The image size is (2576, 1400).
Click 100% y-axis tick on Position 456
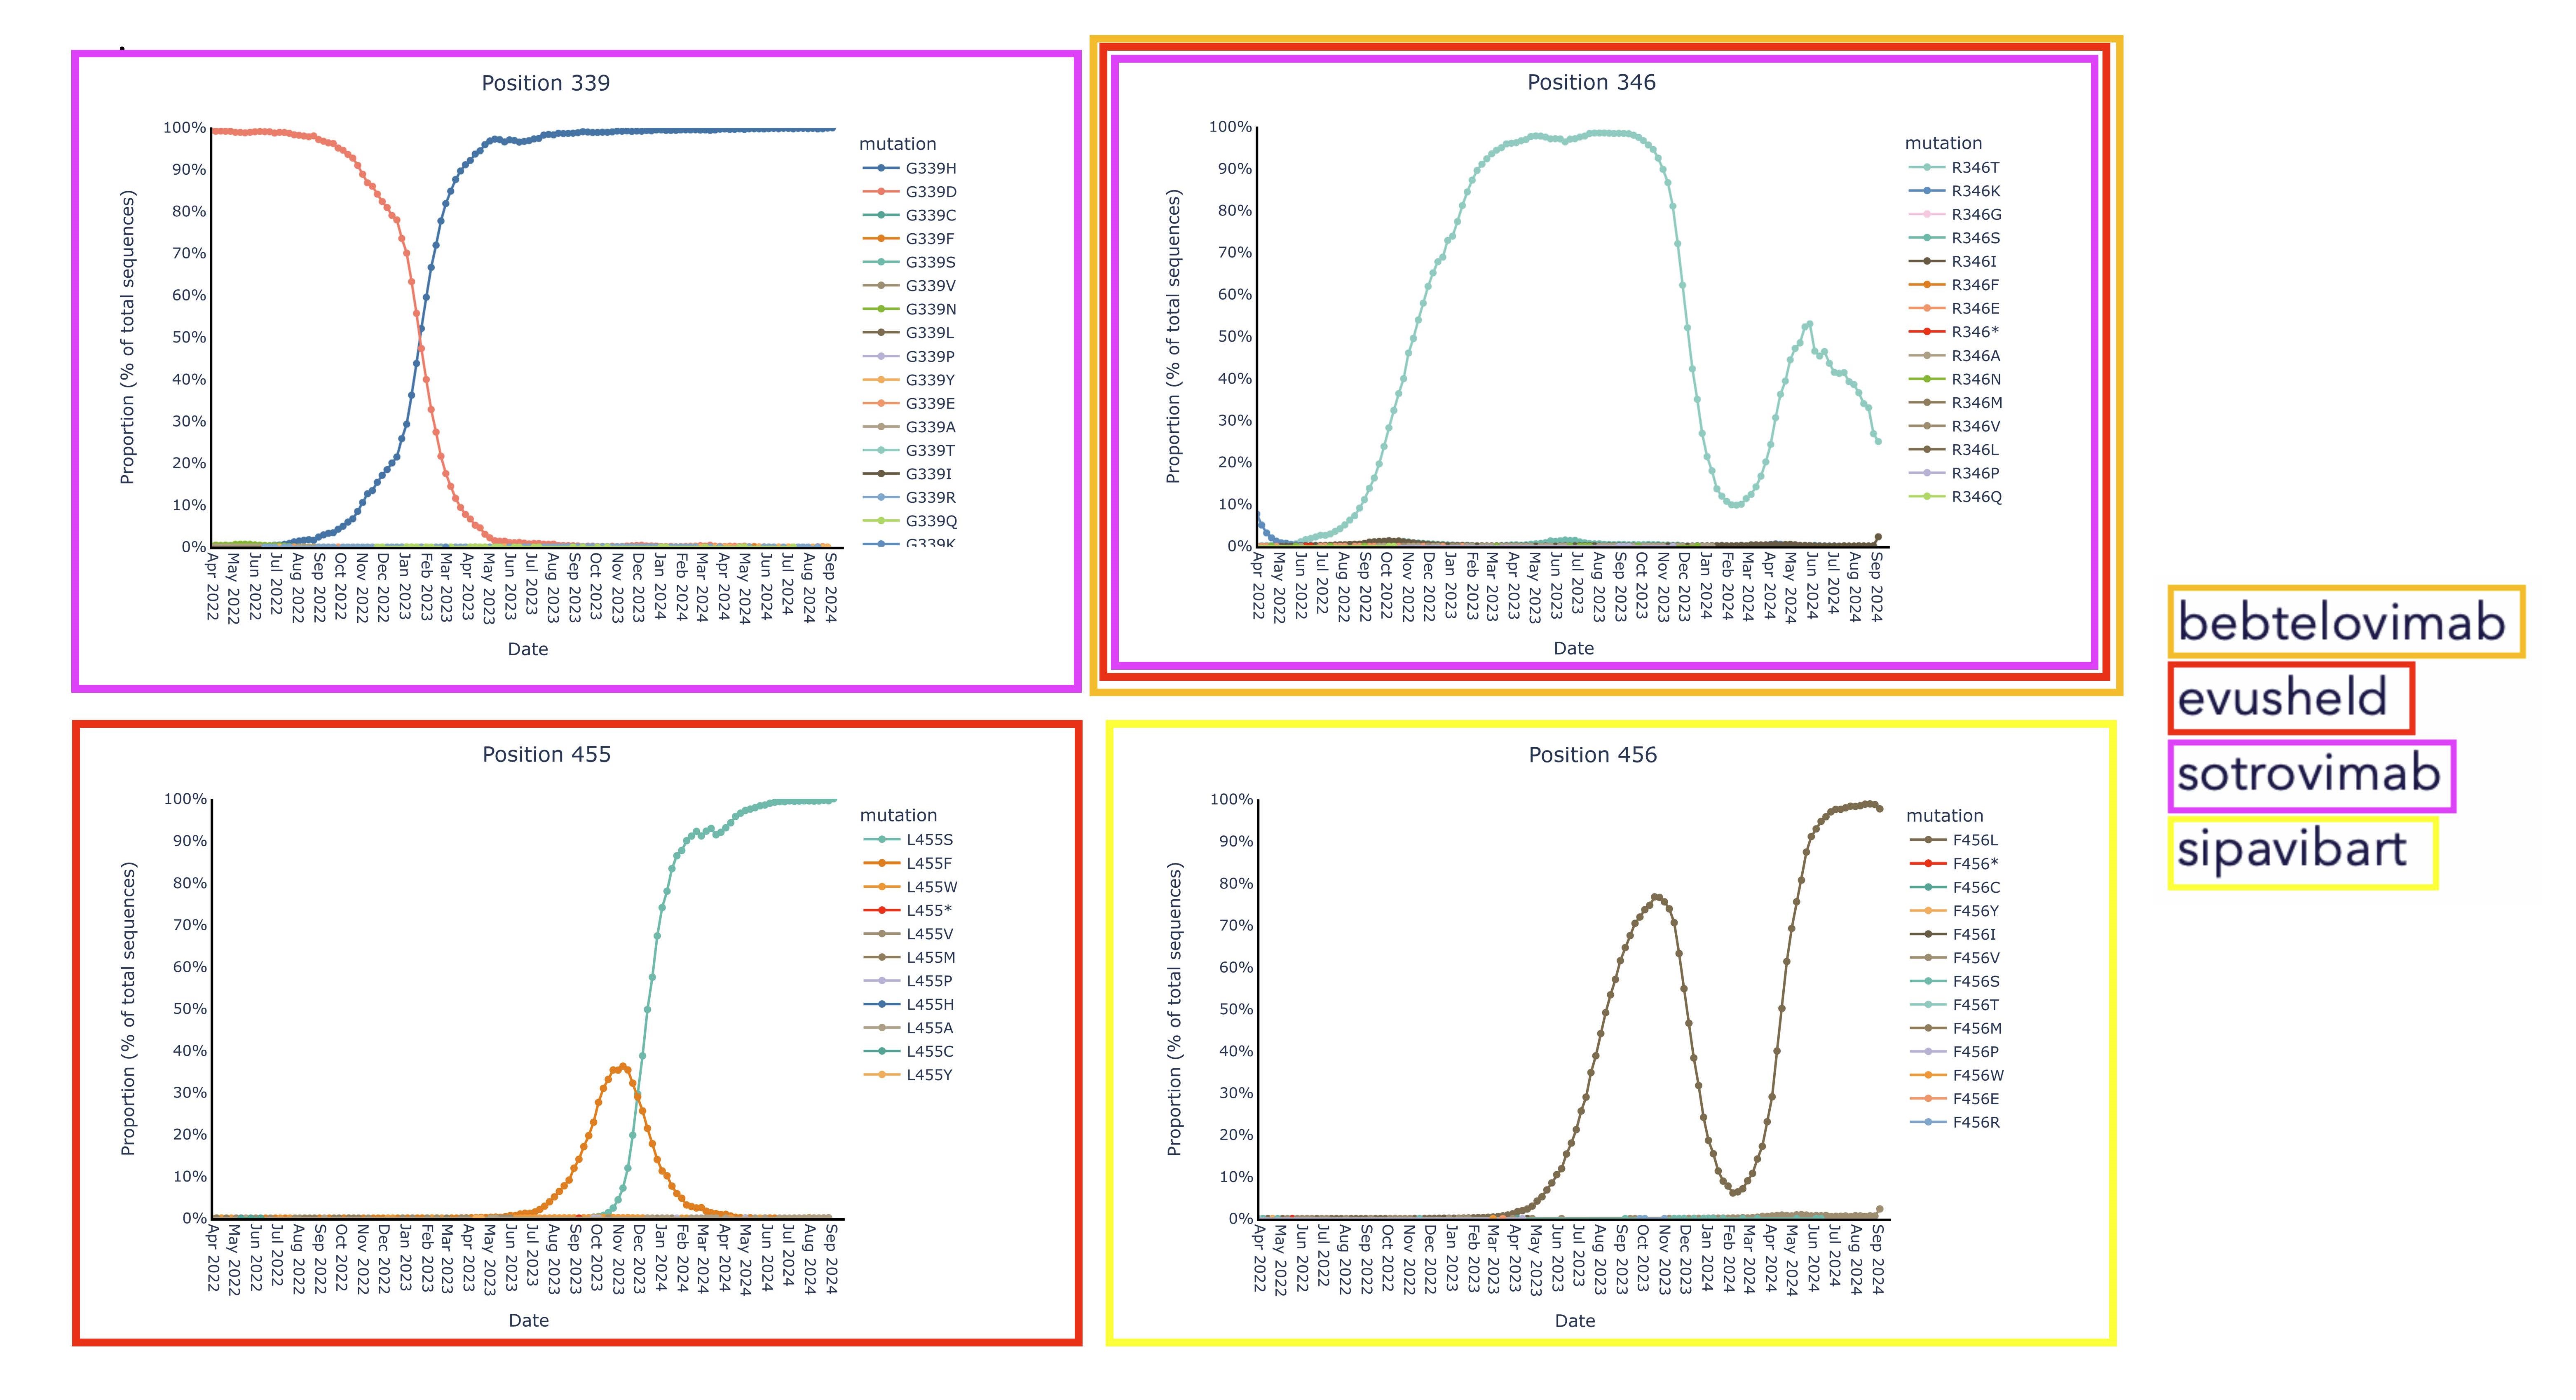[1231, 799]
